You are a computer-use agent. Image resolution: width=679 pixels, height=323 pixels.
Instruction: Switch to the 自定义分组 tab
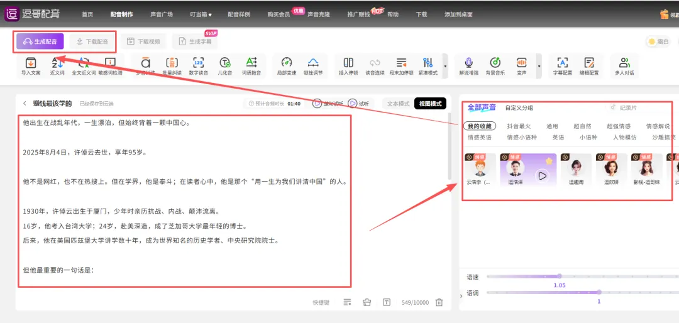click(x=518, y=108)
